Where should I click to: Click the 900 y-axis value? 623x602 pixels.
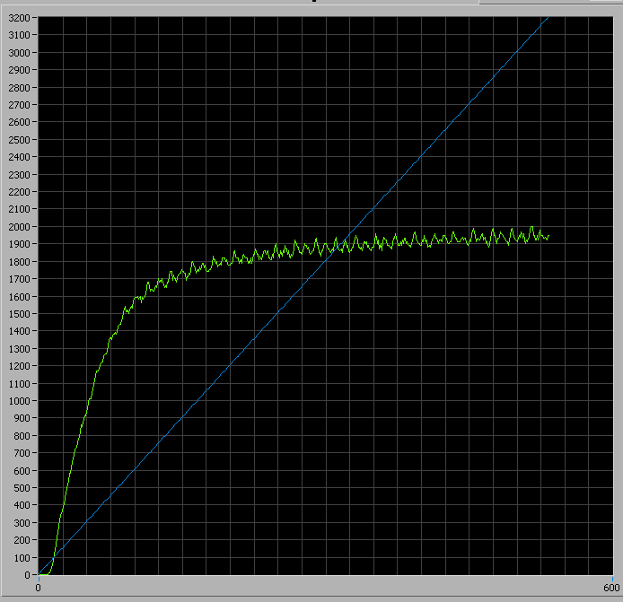point(22,418)
